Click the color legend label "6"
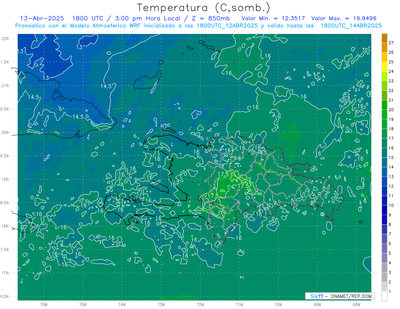Viewport: 400px width, 309px height. (x=390, y=244)
